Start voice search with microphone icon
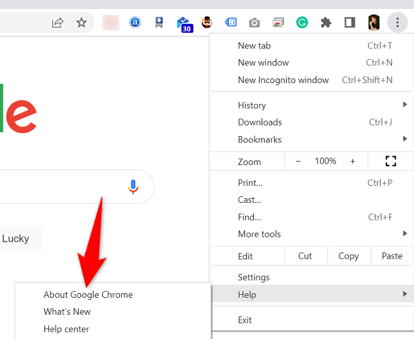Viewport: 414px width, 339px height. pyautogui.click(x=133, y=186)
